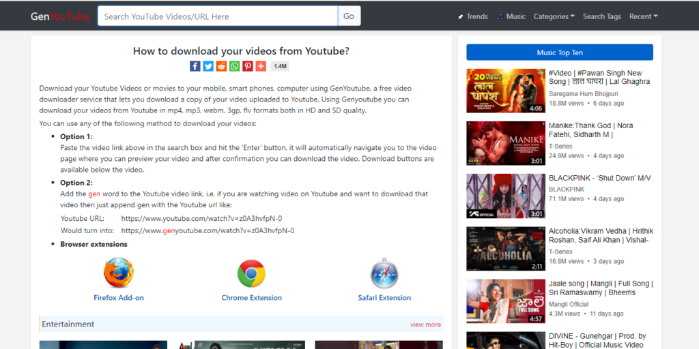Click view more in Entertainment section
The width and height of the screenshot is (699, 349).
pyautogui.click(x=426, y=324)
